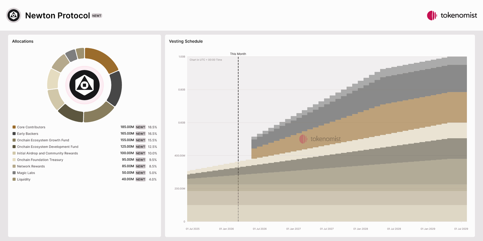This screenshot has height=241, width=483.
Task: Click the NEWT badge next to Magic Labs
Action: click(140, 173)
